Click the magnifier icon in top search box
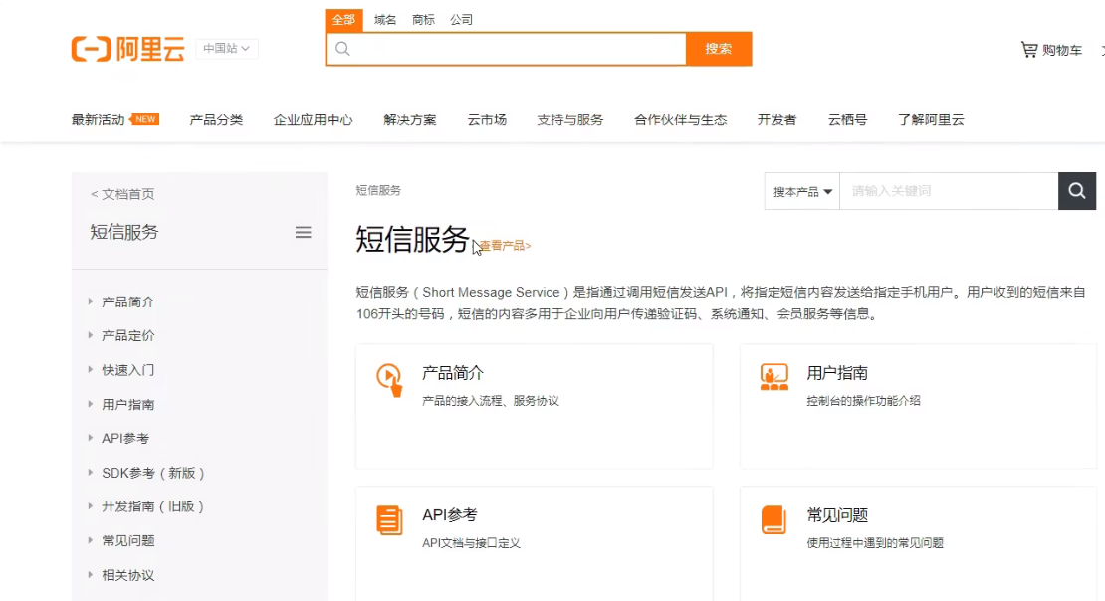Viewport: 1105px width, 601px height. [x=342, y=49]
